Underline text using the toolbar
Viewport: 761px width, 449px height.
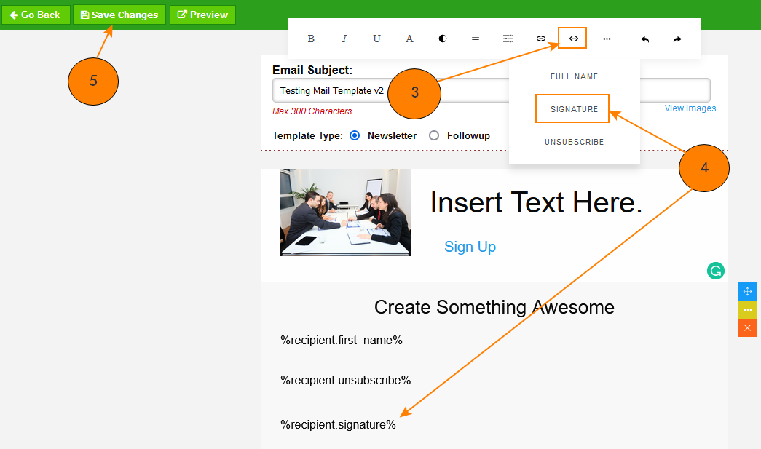click(376, 39)
